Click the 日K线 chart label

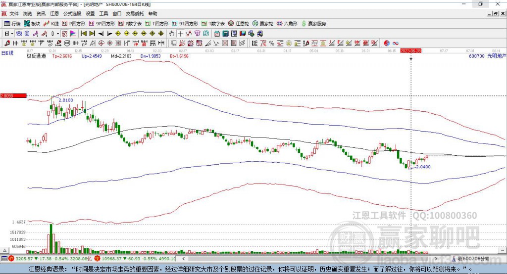pos(7,53)
